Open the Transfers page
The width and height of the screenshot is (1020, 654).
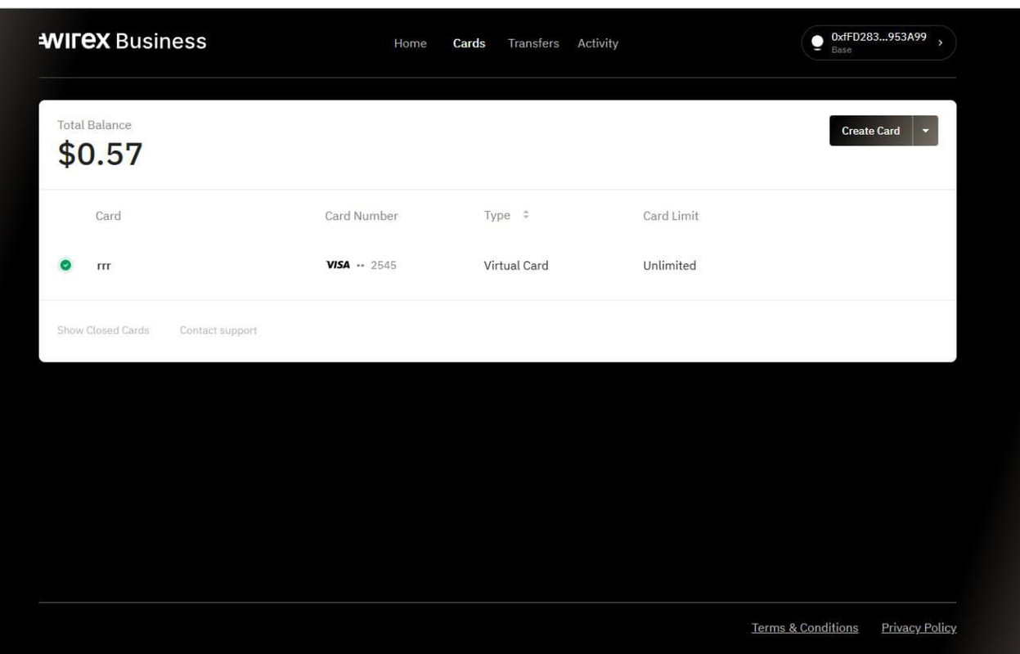[533, 43]
